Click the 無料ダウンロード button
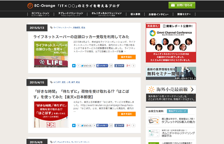Screen dimensions: 224x144 177,111
